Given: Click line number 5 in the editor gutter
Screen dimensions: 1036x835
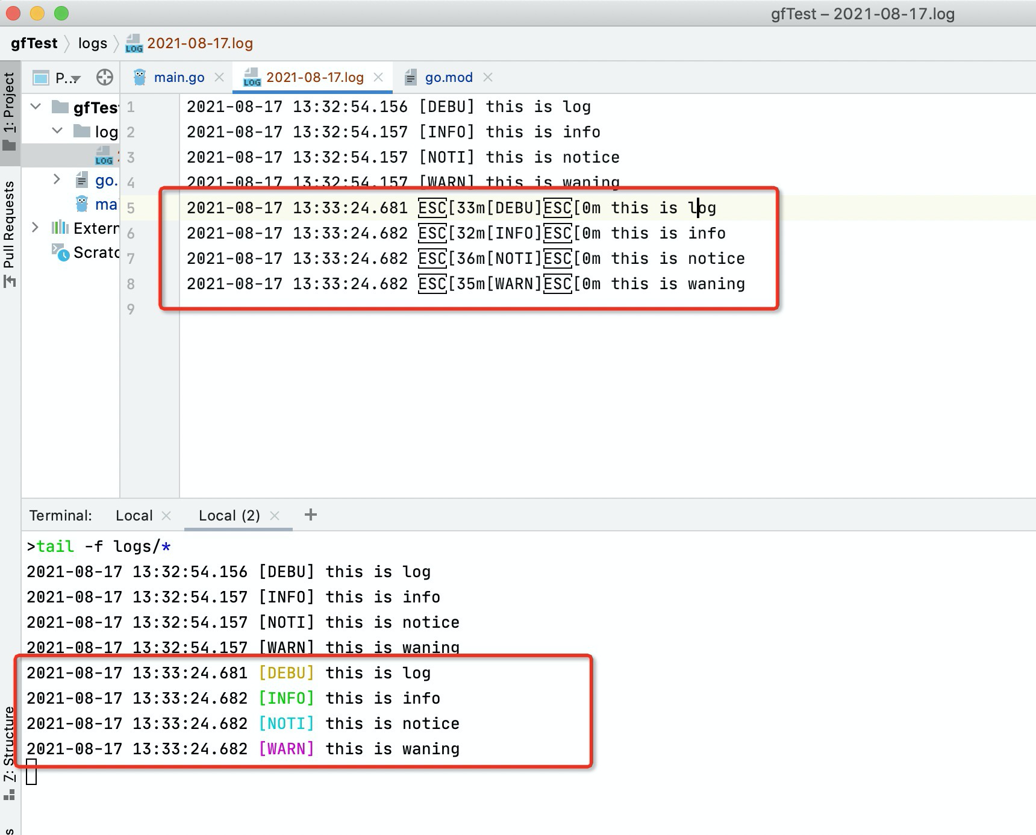Looking at the screenshot, I should [131, 207].
